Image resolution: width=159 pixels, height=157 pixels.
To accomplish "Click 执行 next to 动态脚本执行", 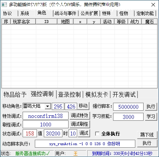I will pos(147,143).
